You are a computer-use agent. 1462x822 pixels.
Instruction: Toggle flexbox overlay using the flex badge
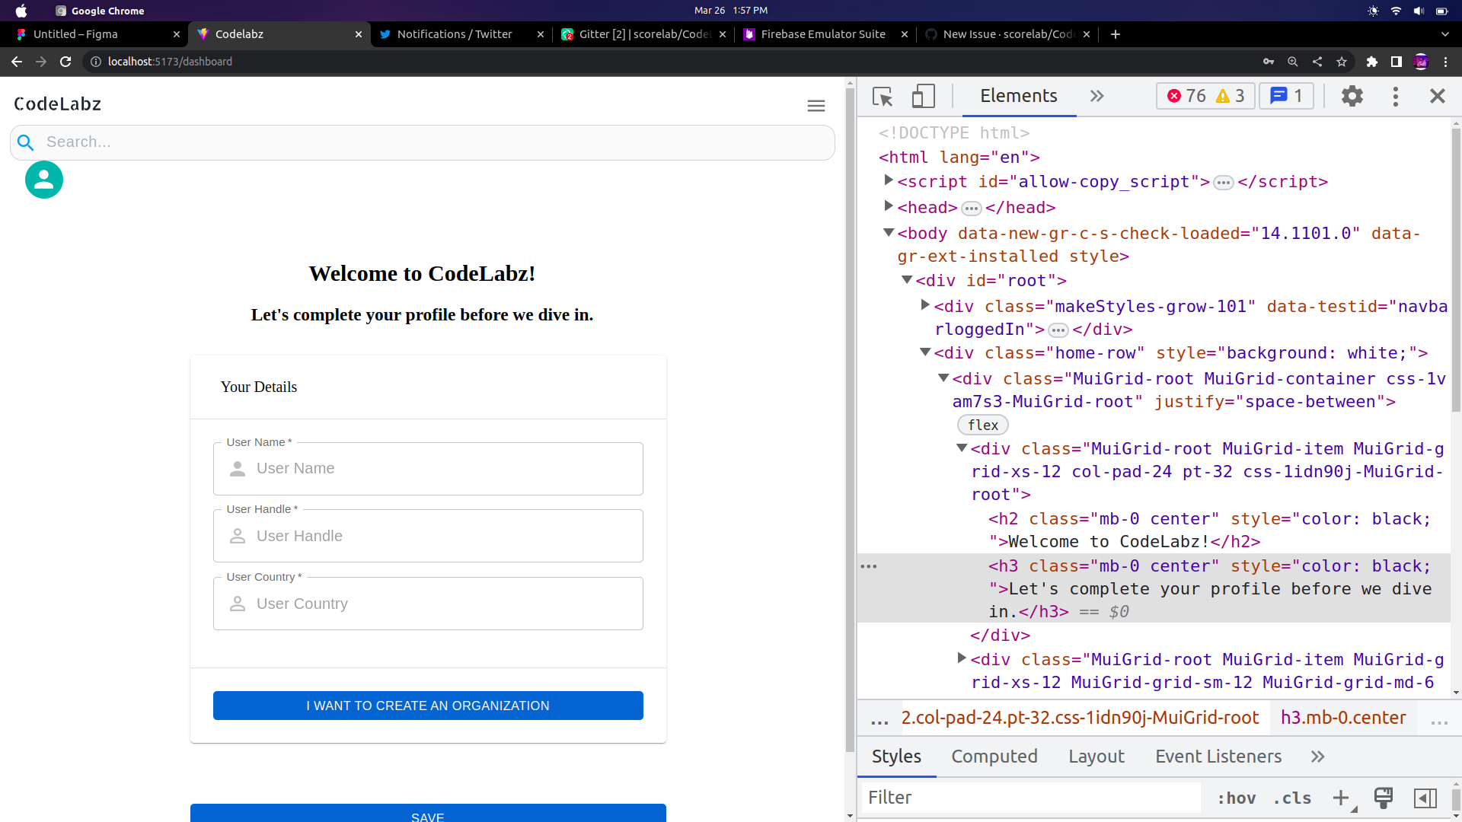coord(982,425)
